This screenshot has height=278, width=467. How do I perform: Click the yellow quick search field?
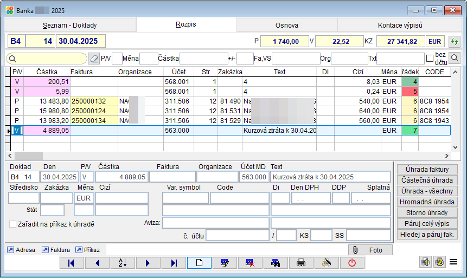(47, 59)
